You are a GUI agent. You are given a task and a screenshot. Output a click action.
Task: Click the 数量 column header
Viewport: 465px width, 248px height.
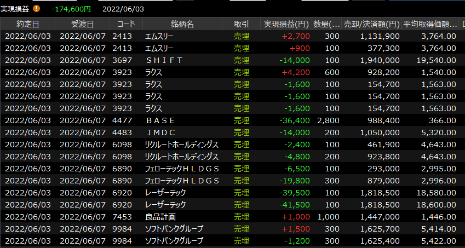pos(326,24)
